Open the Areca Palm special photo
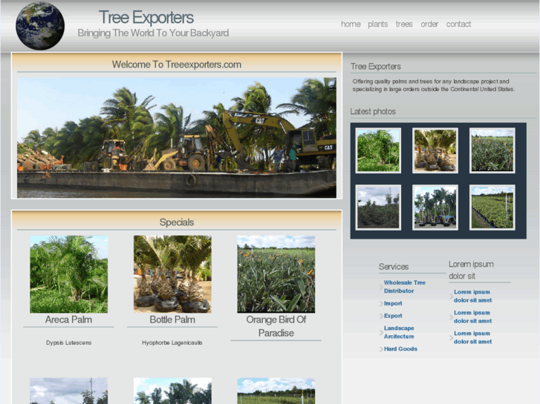The width and height of the screenshot is (540, 404). tap(68, 274)
